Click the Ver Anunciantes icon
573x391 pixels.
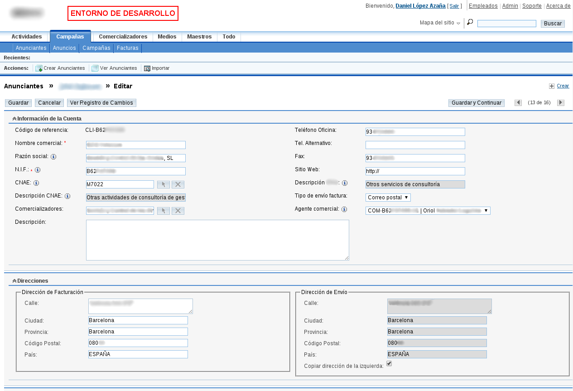pyautogui.click(x=94, y=68)
